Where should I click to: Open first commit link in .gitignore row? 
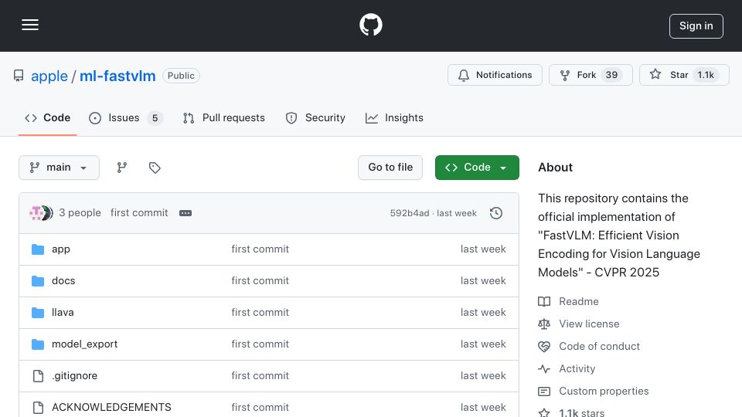260,376
